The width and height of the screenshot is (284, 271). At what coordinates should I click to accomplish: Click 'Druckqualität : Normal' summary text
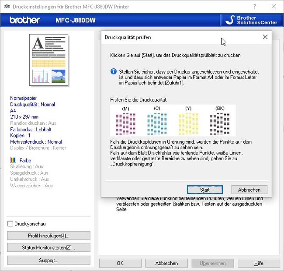coord(32,104)
